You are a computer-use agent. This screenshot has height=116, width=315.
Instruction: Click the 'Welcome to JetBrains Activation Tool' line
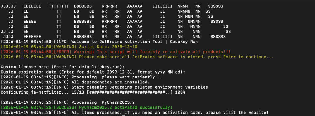[99, 42]
